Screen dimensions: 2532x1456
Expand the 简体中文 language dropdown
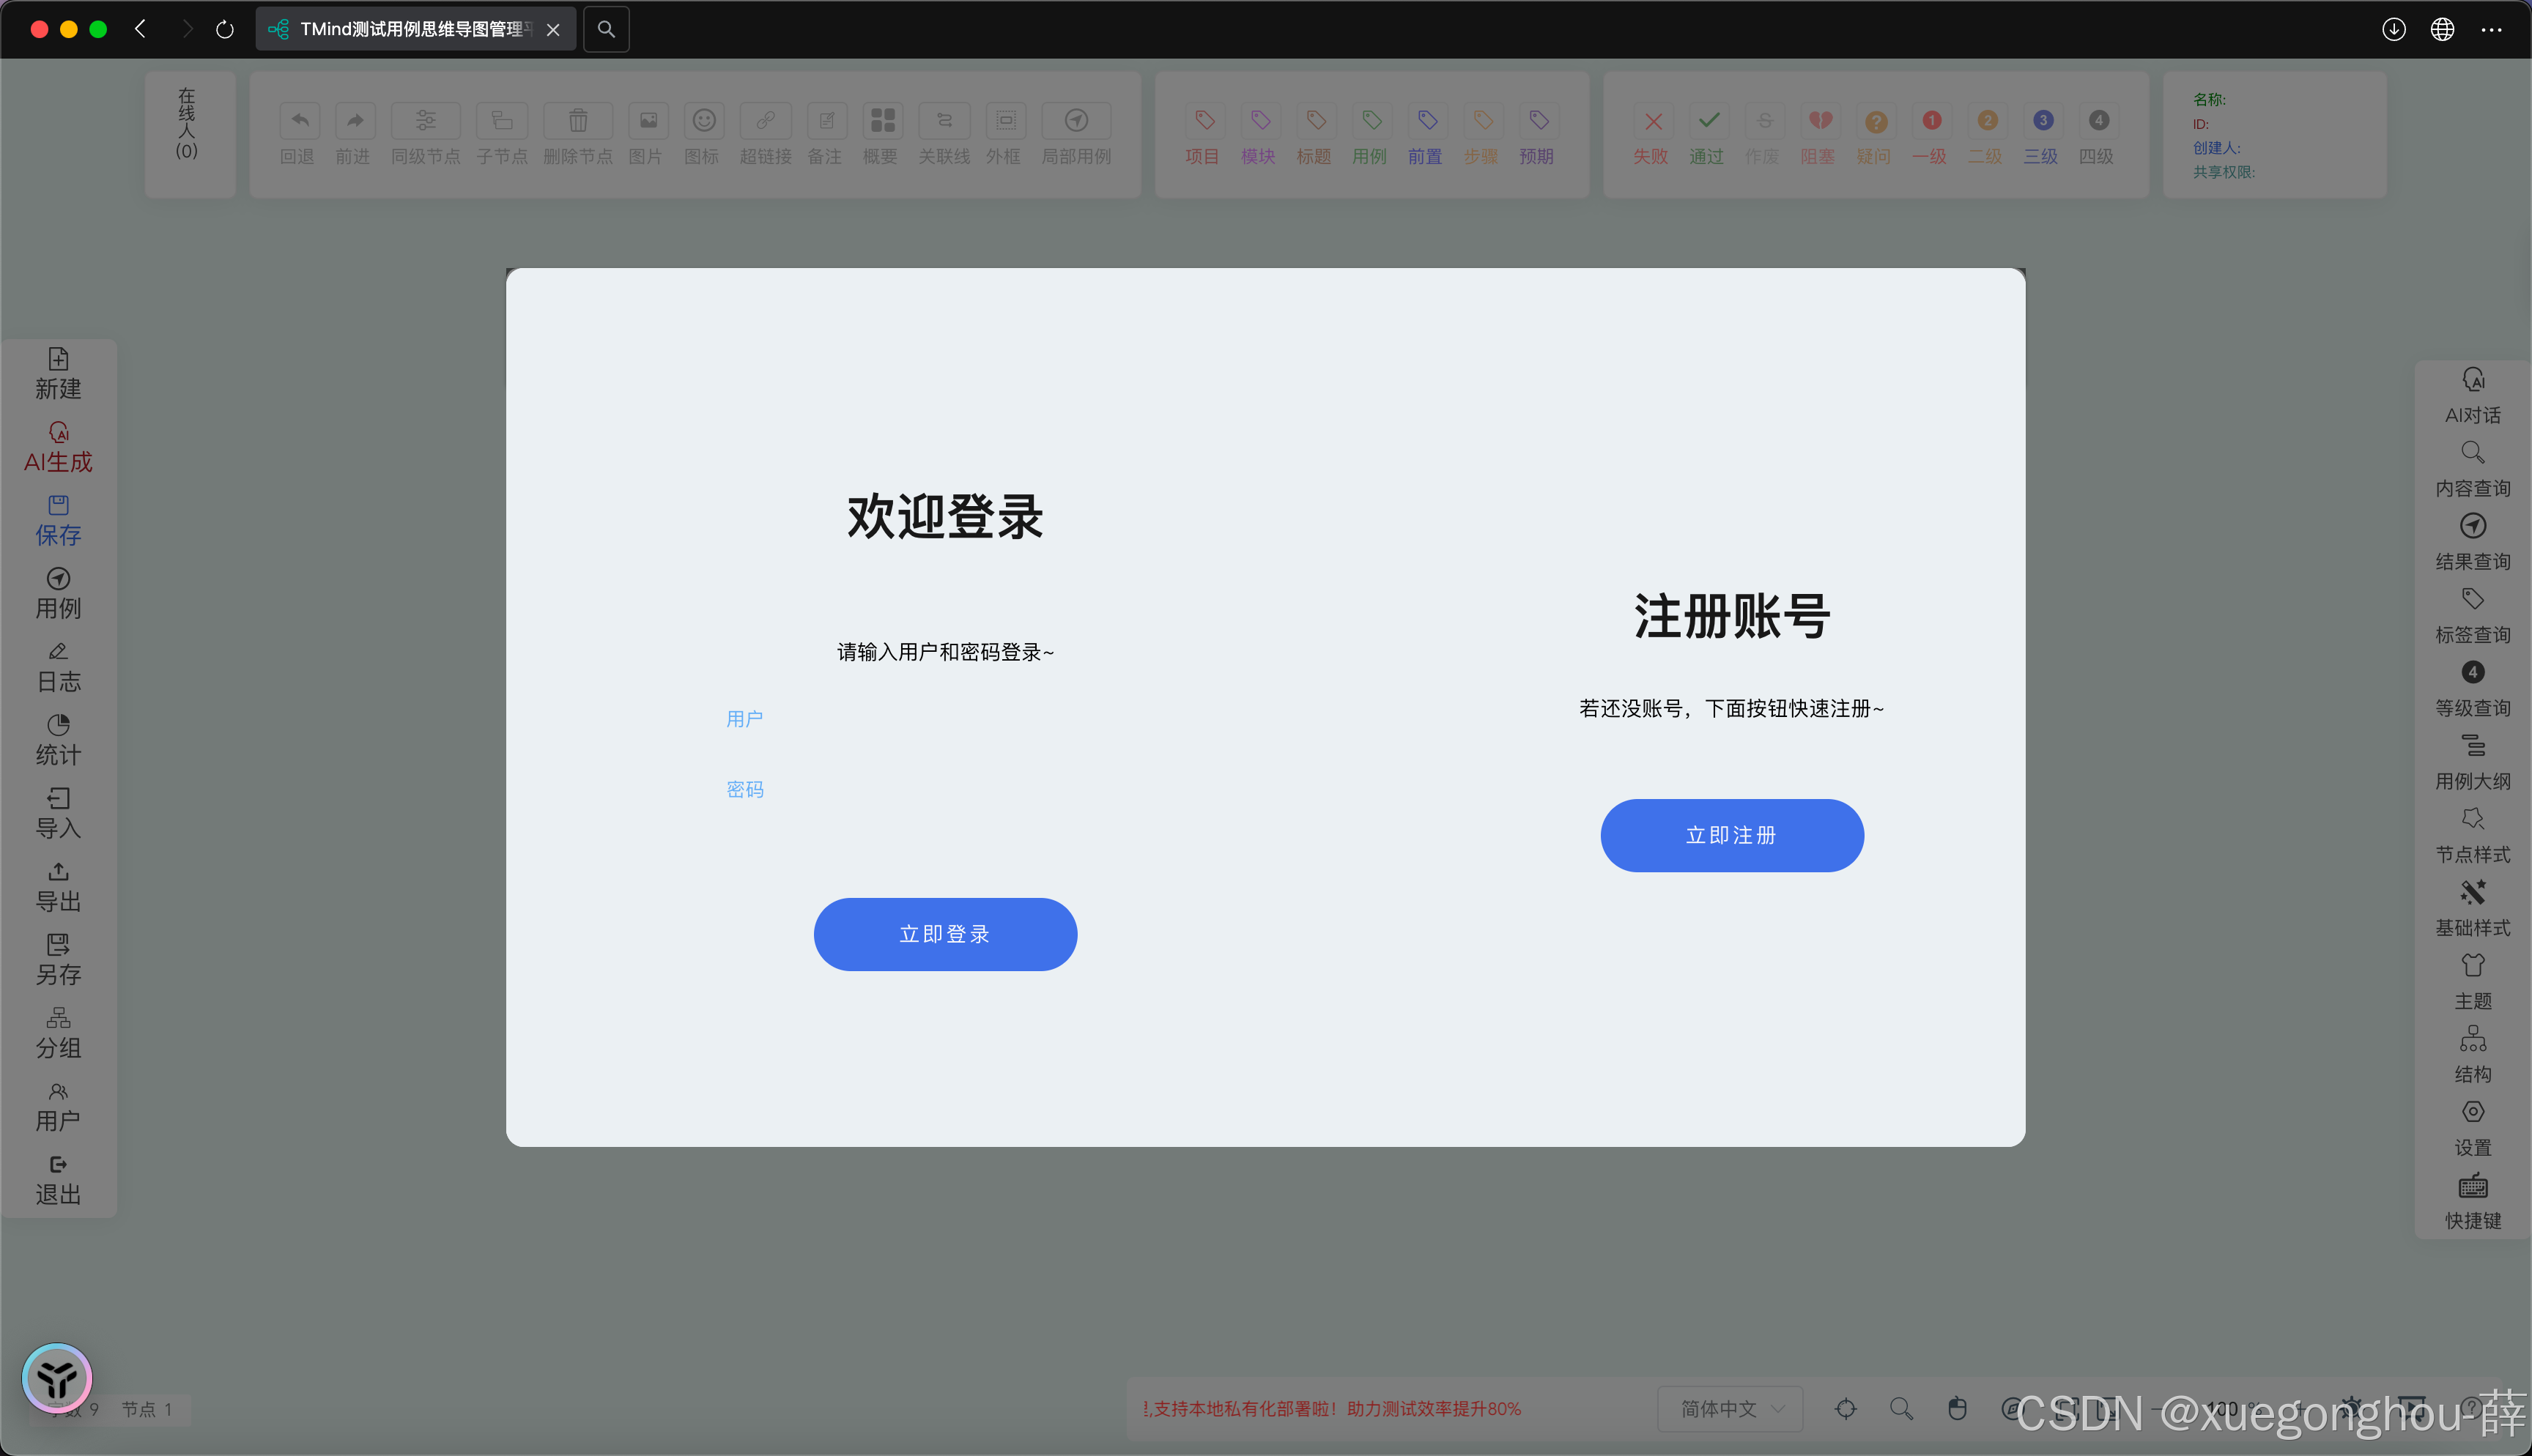(1730, 1408)
